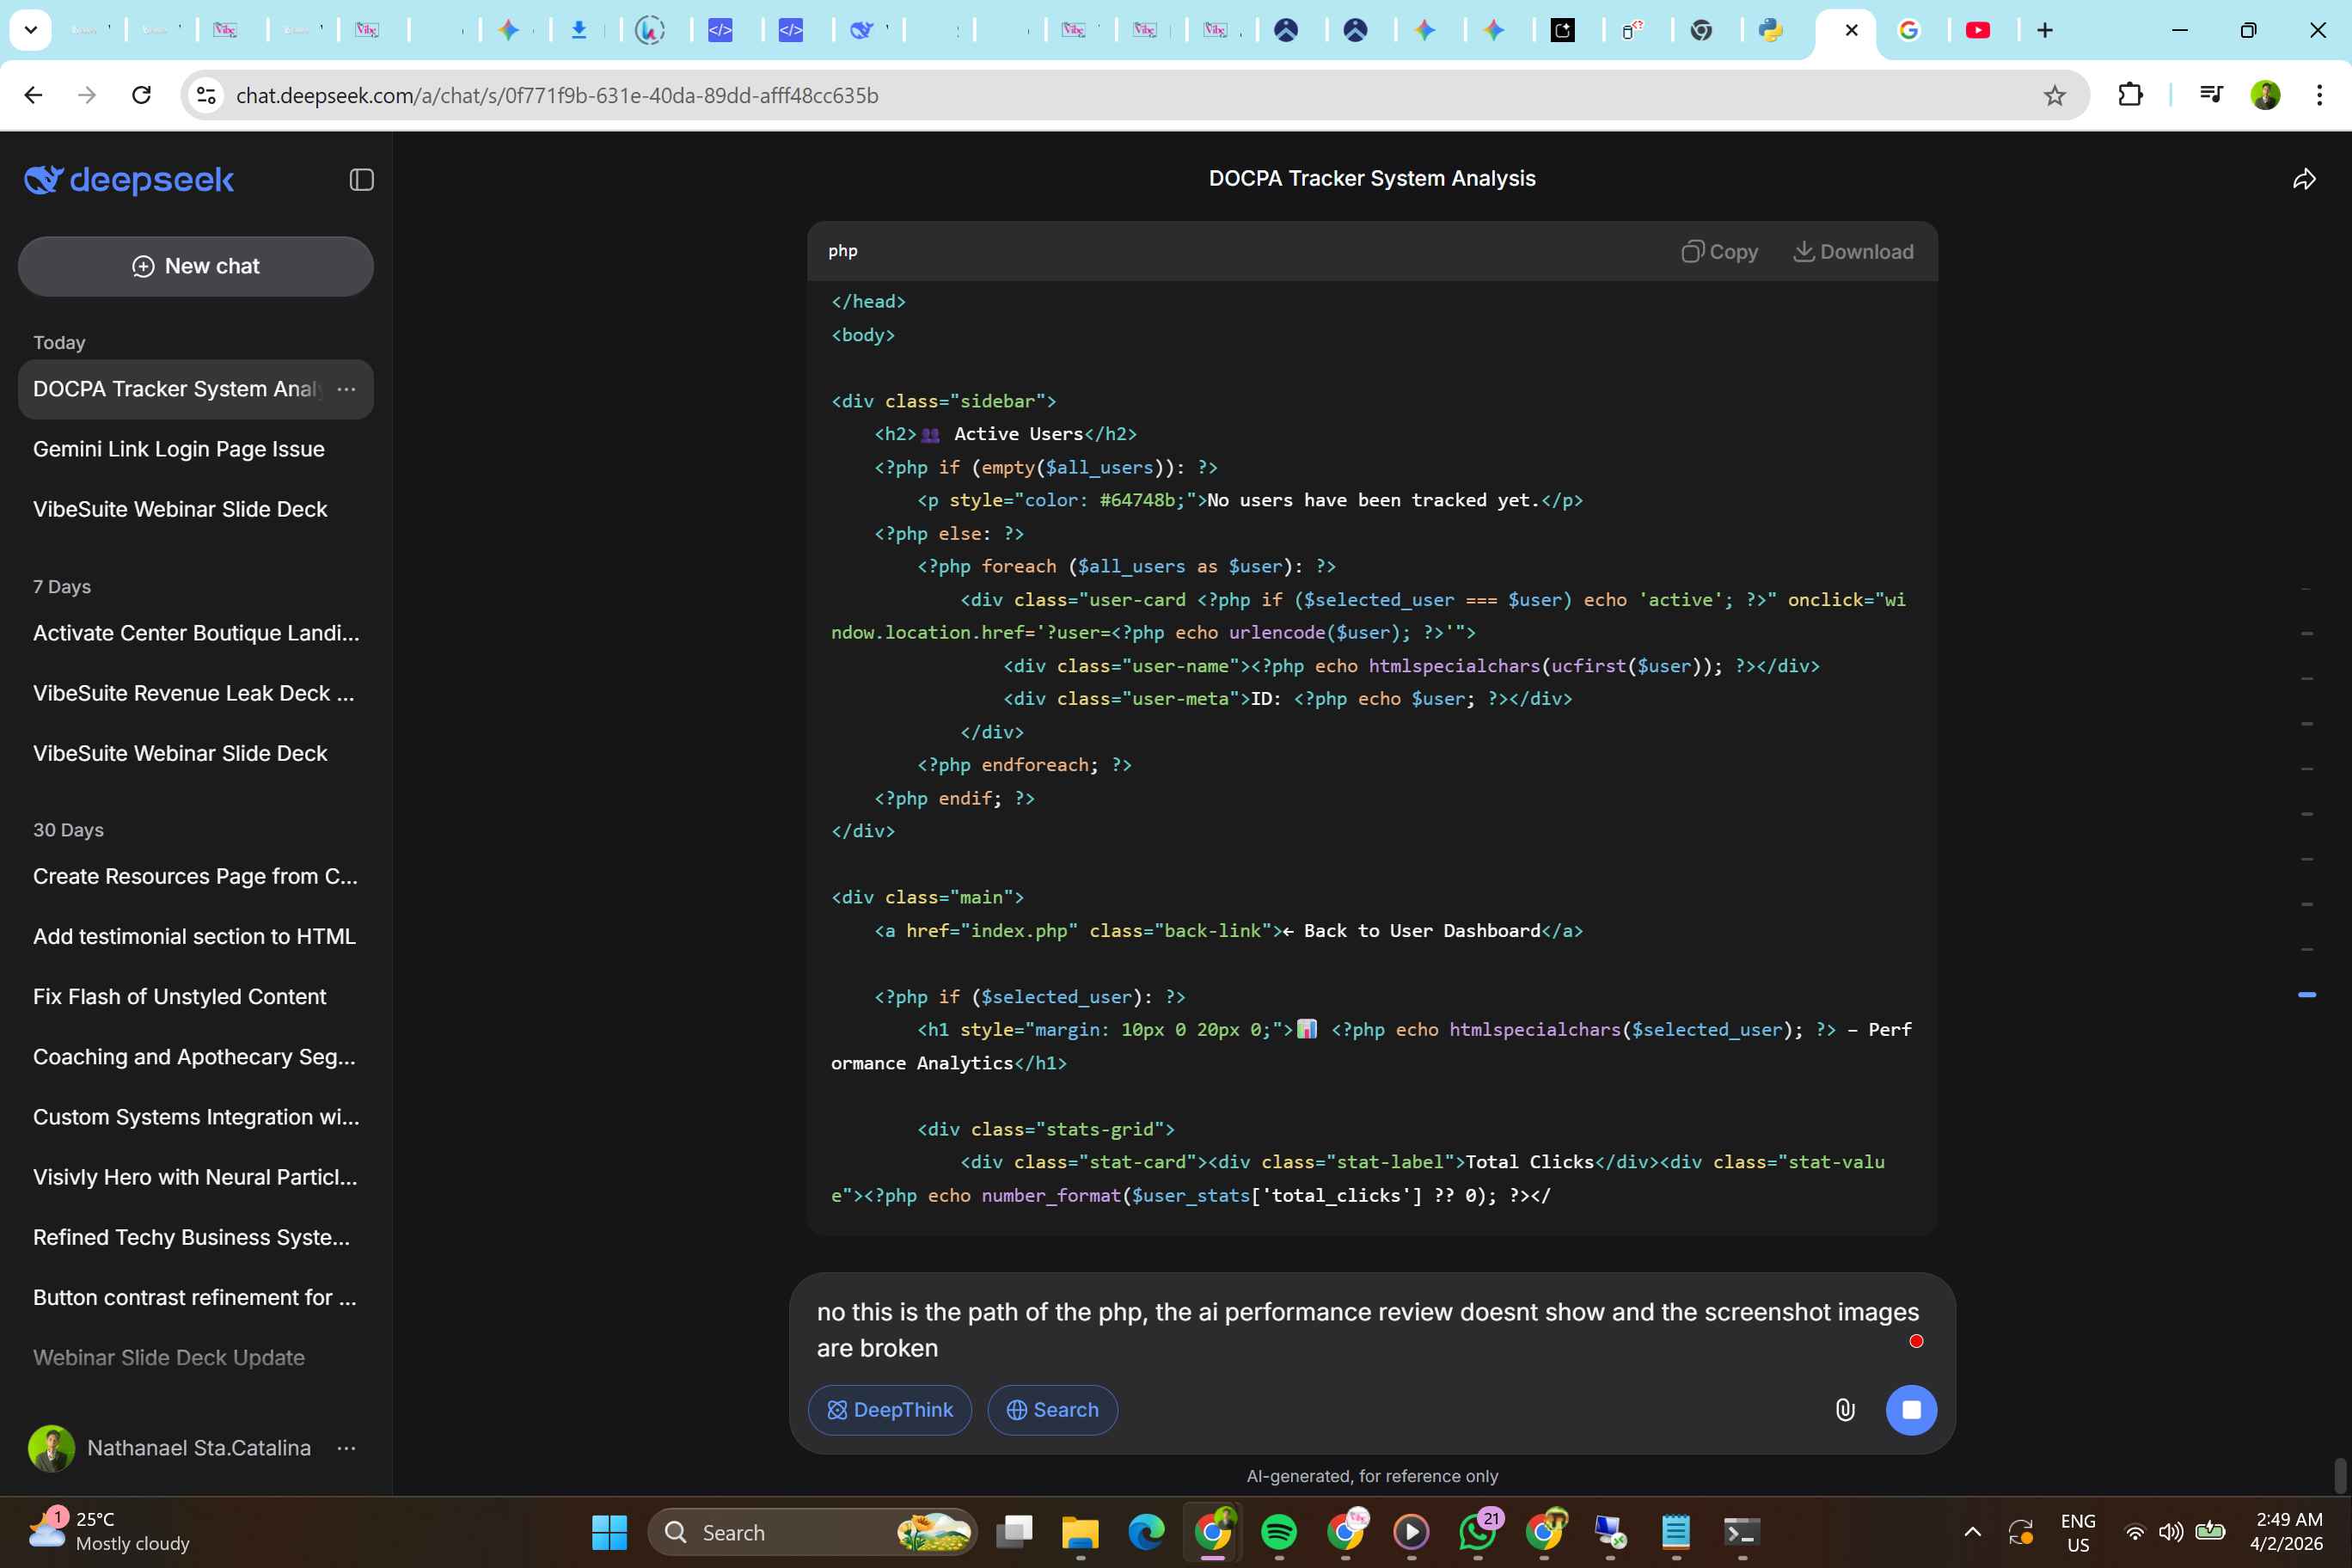Toggle the DeepThink mode

pyautogui.click(x=889, y=1410)
